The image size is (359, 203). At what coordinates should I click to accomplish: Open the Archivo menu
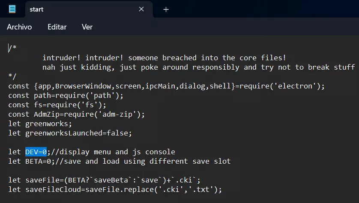point(19,27)
